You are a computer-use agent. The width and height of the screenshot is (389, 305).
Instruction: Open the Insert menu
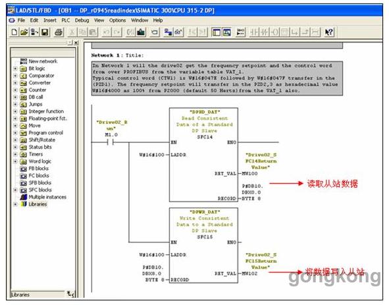[50, 20]
